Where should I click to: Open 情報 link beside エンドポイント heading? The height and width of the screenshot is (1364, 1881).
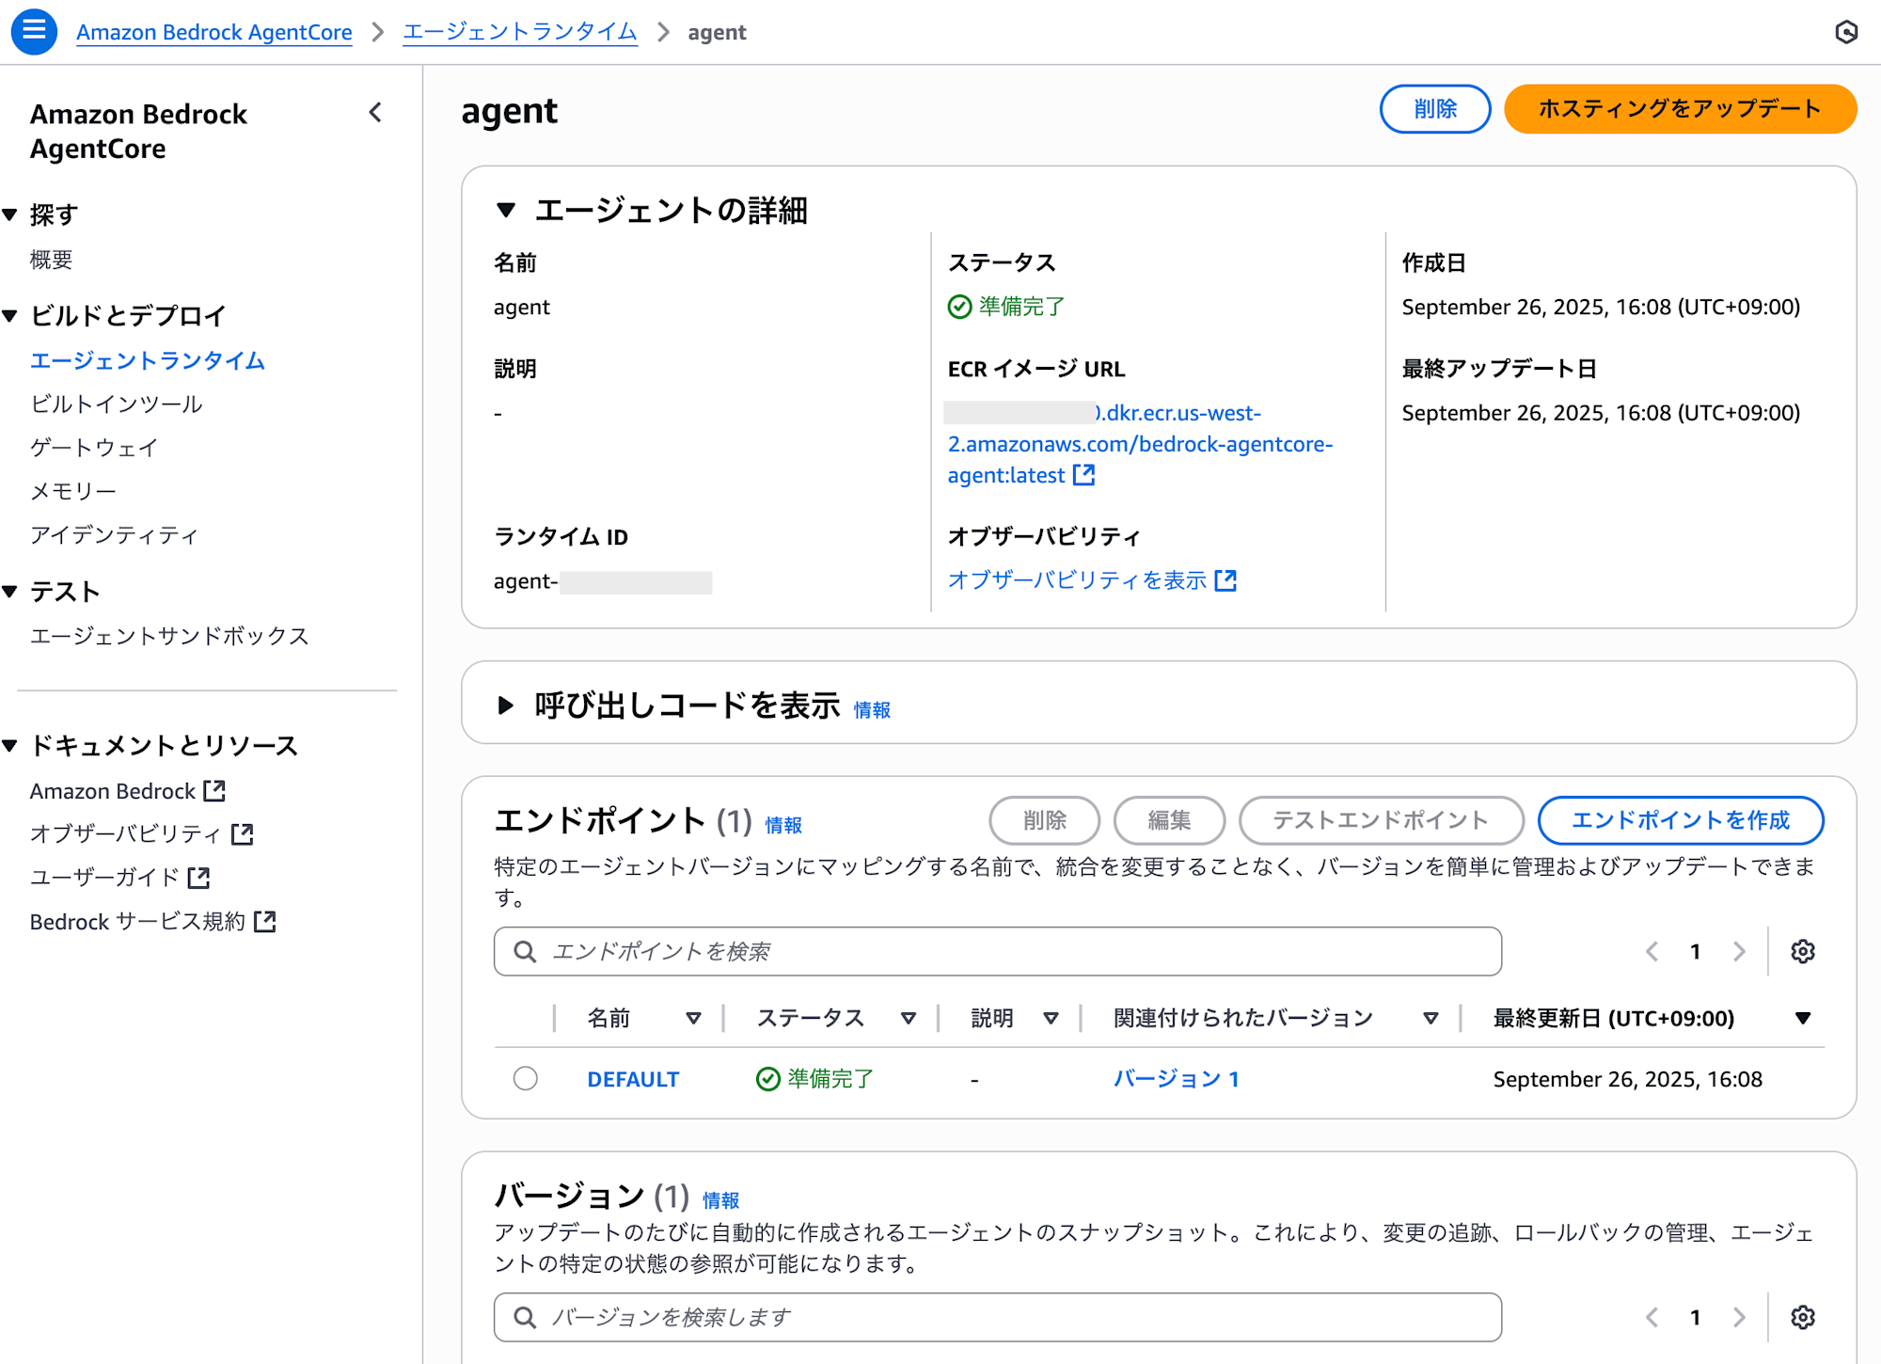783,825
